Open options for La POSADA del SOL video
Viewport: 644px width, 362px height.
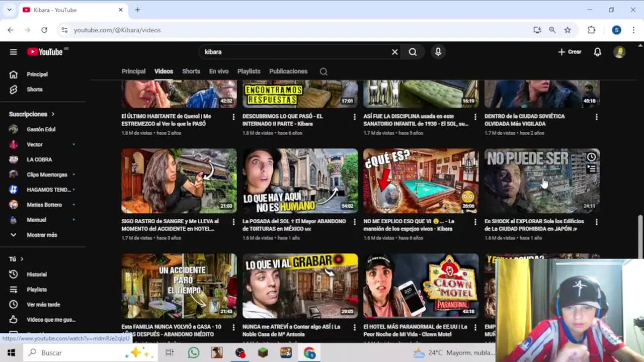pyautogui.click(x=354, y=222)
